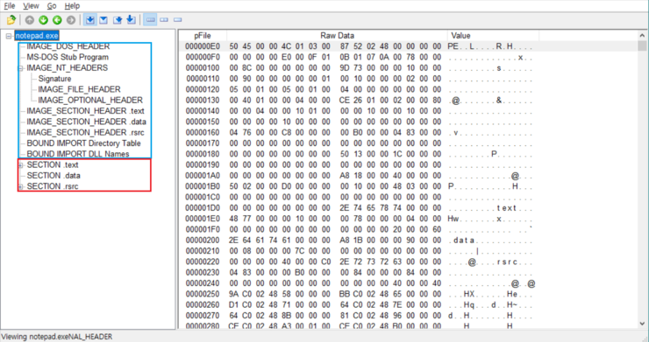Click the gray up-arrow navigation icon
Viewport: 649px width, 342px height.
tap(30, 19)
